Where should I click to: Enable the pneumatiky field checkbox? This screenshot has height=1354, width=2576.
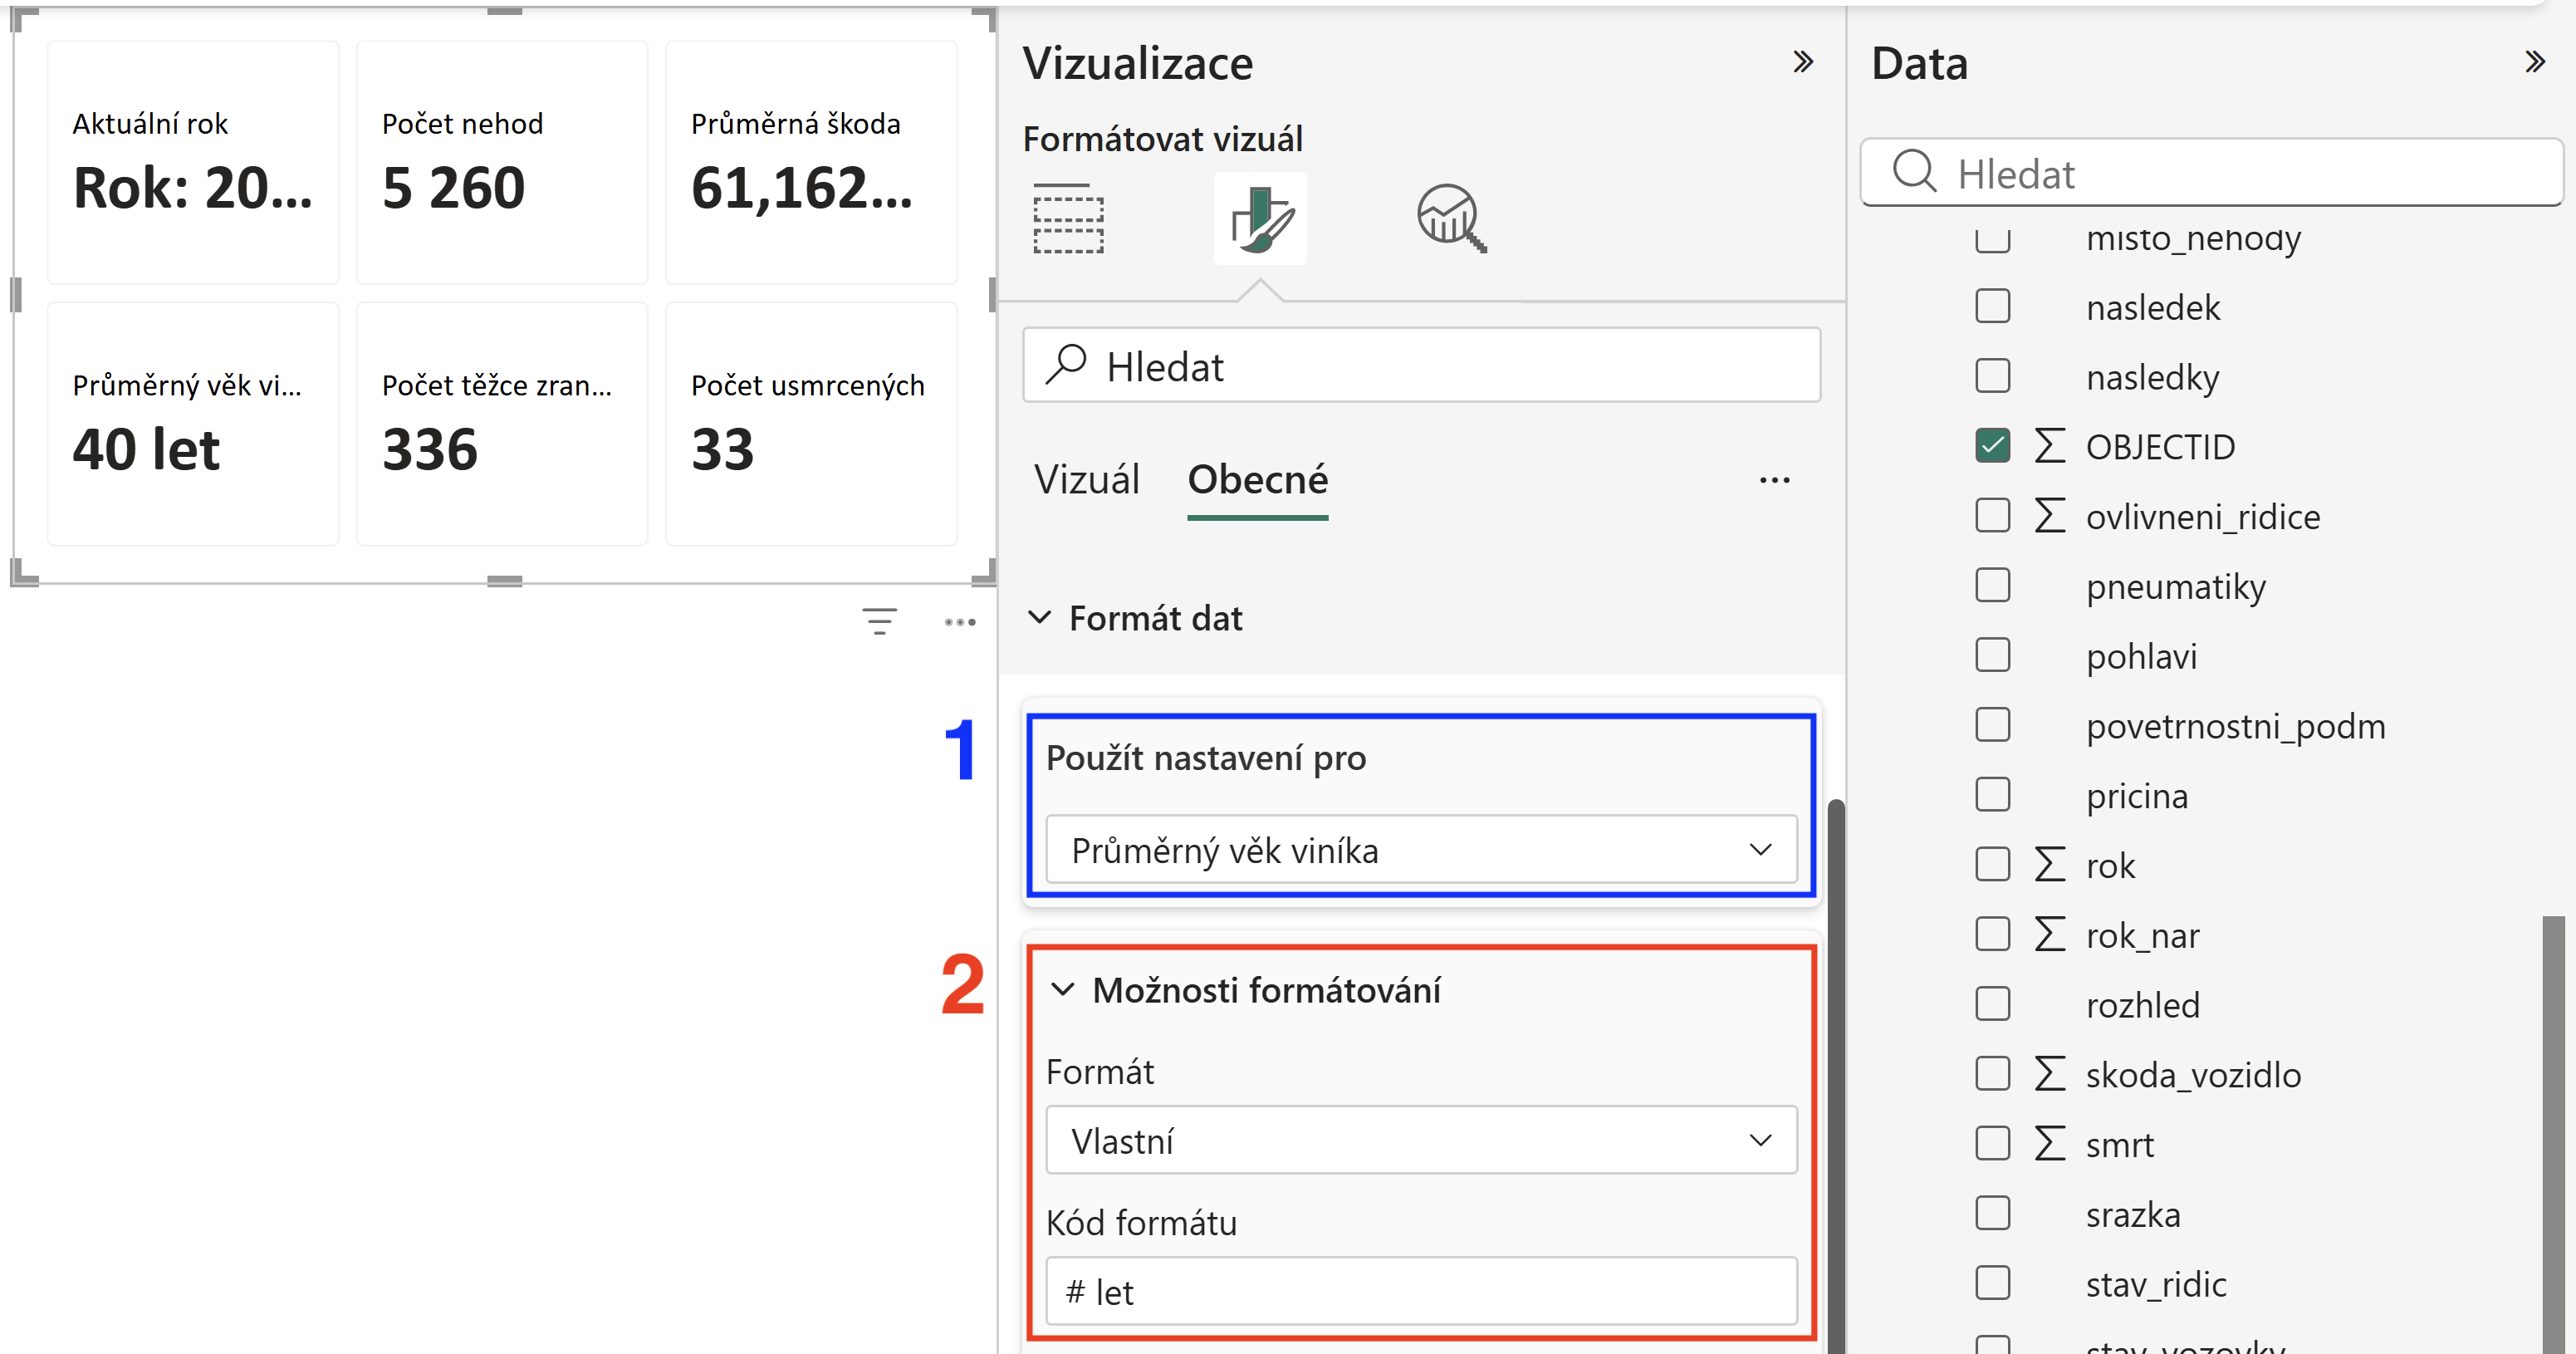click(x=1992, y=585)
